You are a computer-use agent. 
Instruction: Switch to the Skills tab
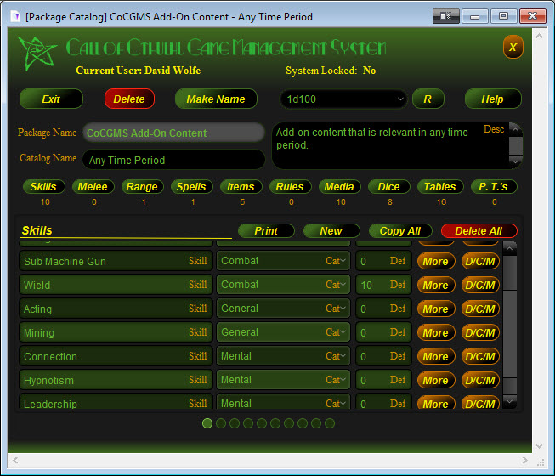(43, 186)
